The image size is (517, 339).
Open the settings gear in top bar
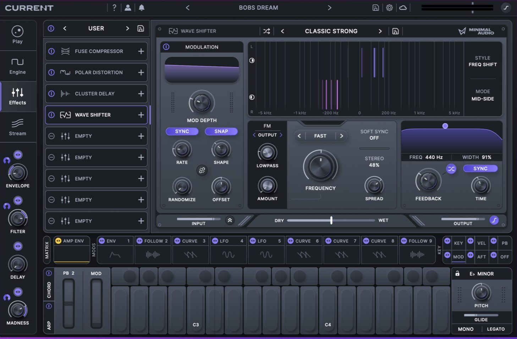pos(389,8)
